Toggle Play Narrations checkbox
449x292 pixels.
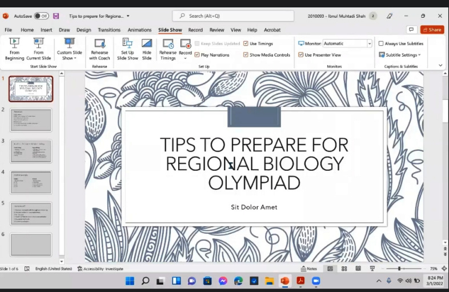coord(197,55)
